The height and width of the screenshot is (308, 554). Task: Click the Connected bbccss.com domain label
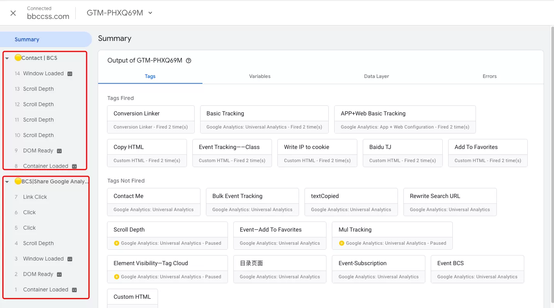[x=48, y=13]
